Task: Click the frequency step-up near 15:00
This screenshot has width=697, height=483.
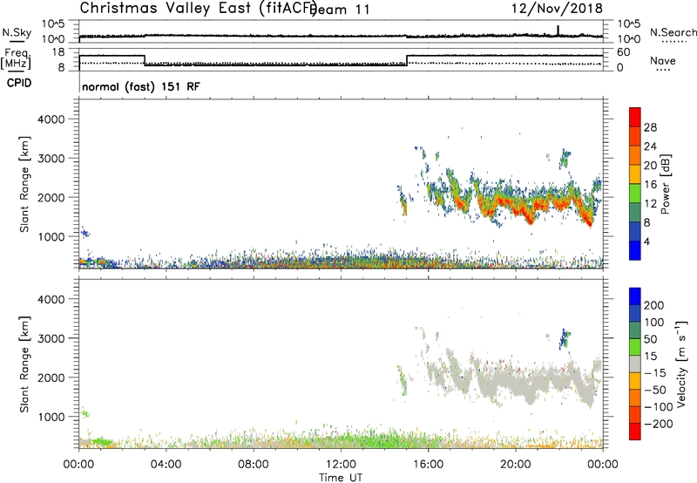Action: [x=407, y=60]
